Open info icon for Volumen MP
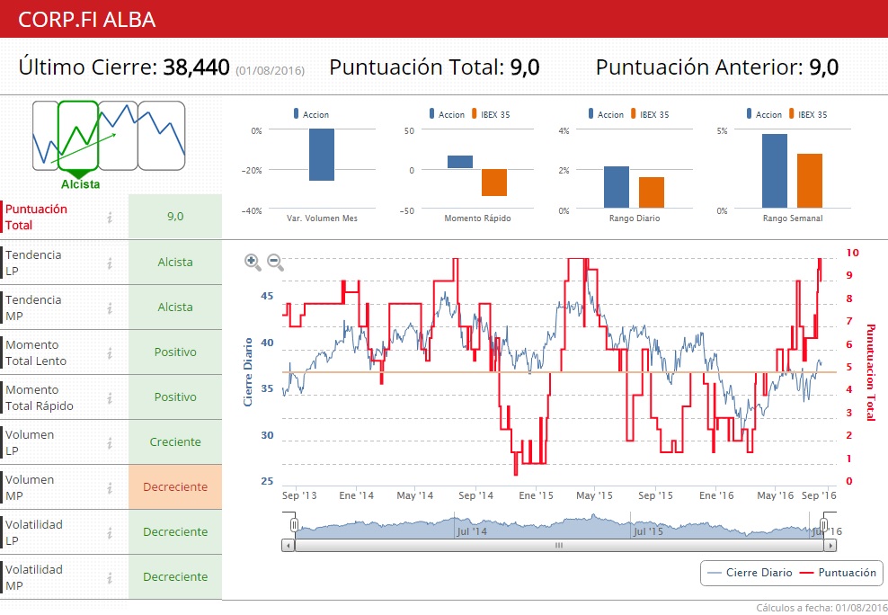888x615 pixels. pos(110,487)
